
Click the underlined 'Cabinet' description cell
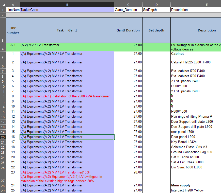pyautogui.click(x=196, y=54)
